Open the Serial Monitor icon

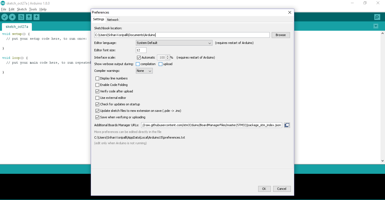[x=377, y=17]
